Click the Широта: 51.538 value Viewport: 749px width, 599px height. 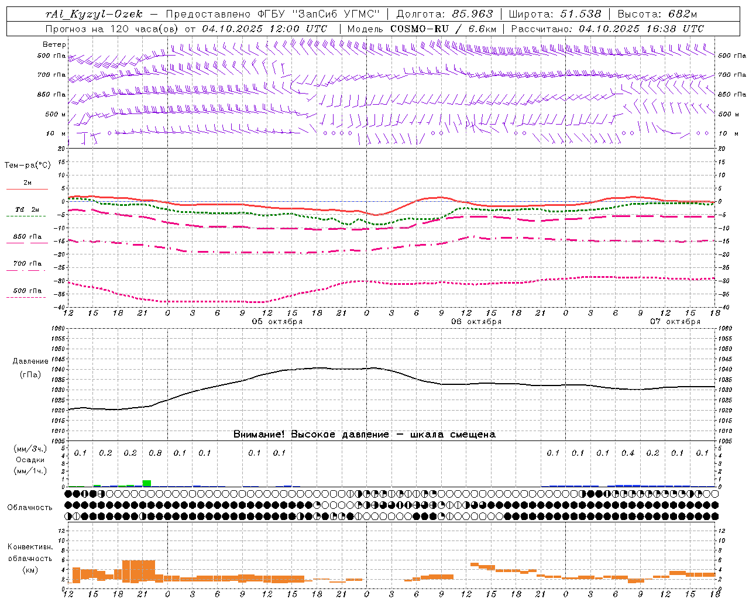pos(555,14)
